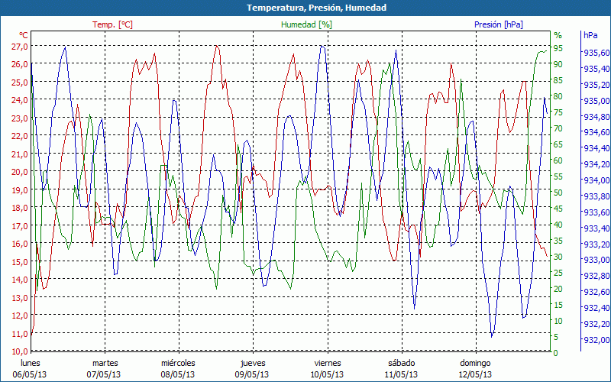
Task: Click the 'viernes' day label
Action: pos(327,363)
